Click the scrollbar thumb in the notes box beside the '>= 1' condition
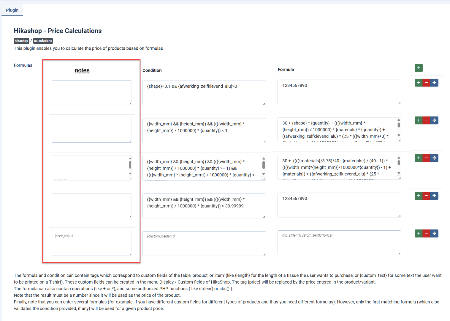 click(130, 165)
